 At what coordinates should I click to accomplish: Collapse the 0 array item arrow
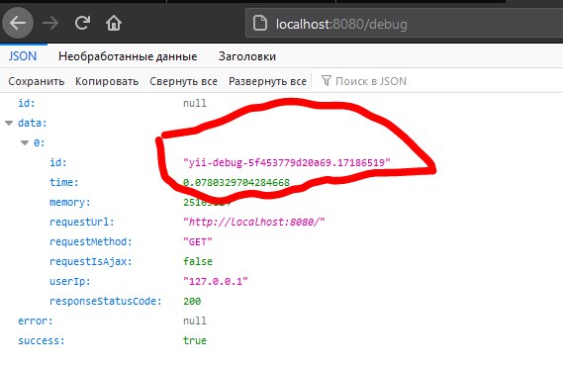tap(25, 142)
